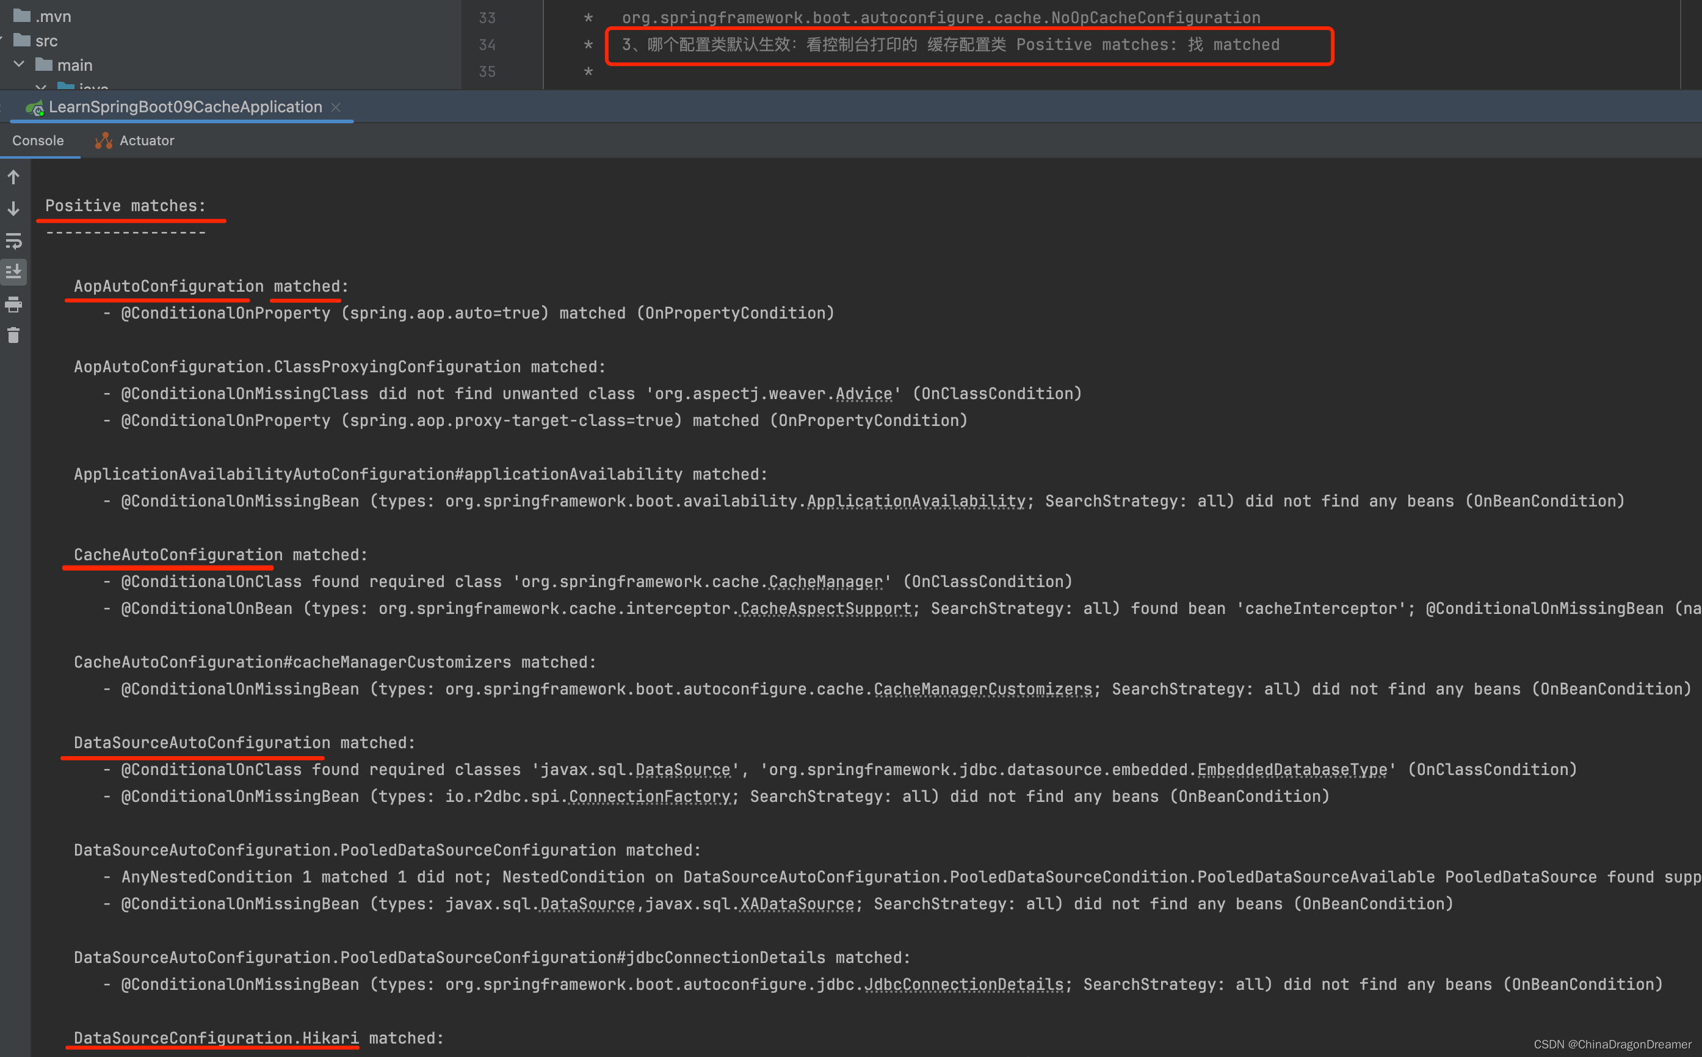The width and height of the screenshot is (1702, 1057).
Task: Open the XADataSource class link
Action: pos(797,904)
